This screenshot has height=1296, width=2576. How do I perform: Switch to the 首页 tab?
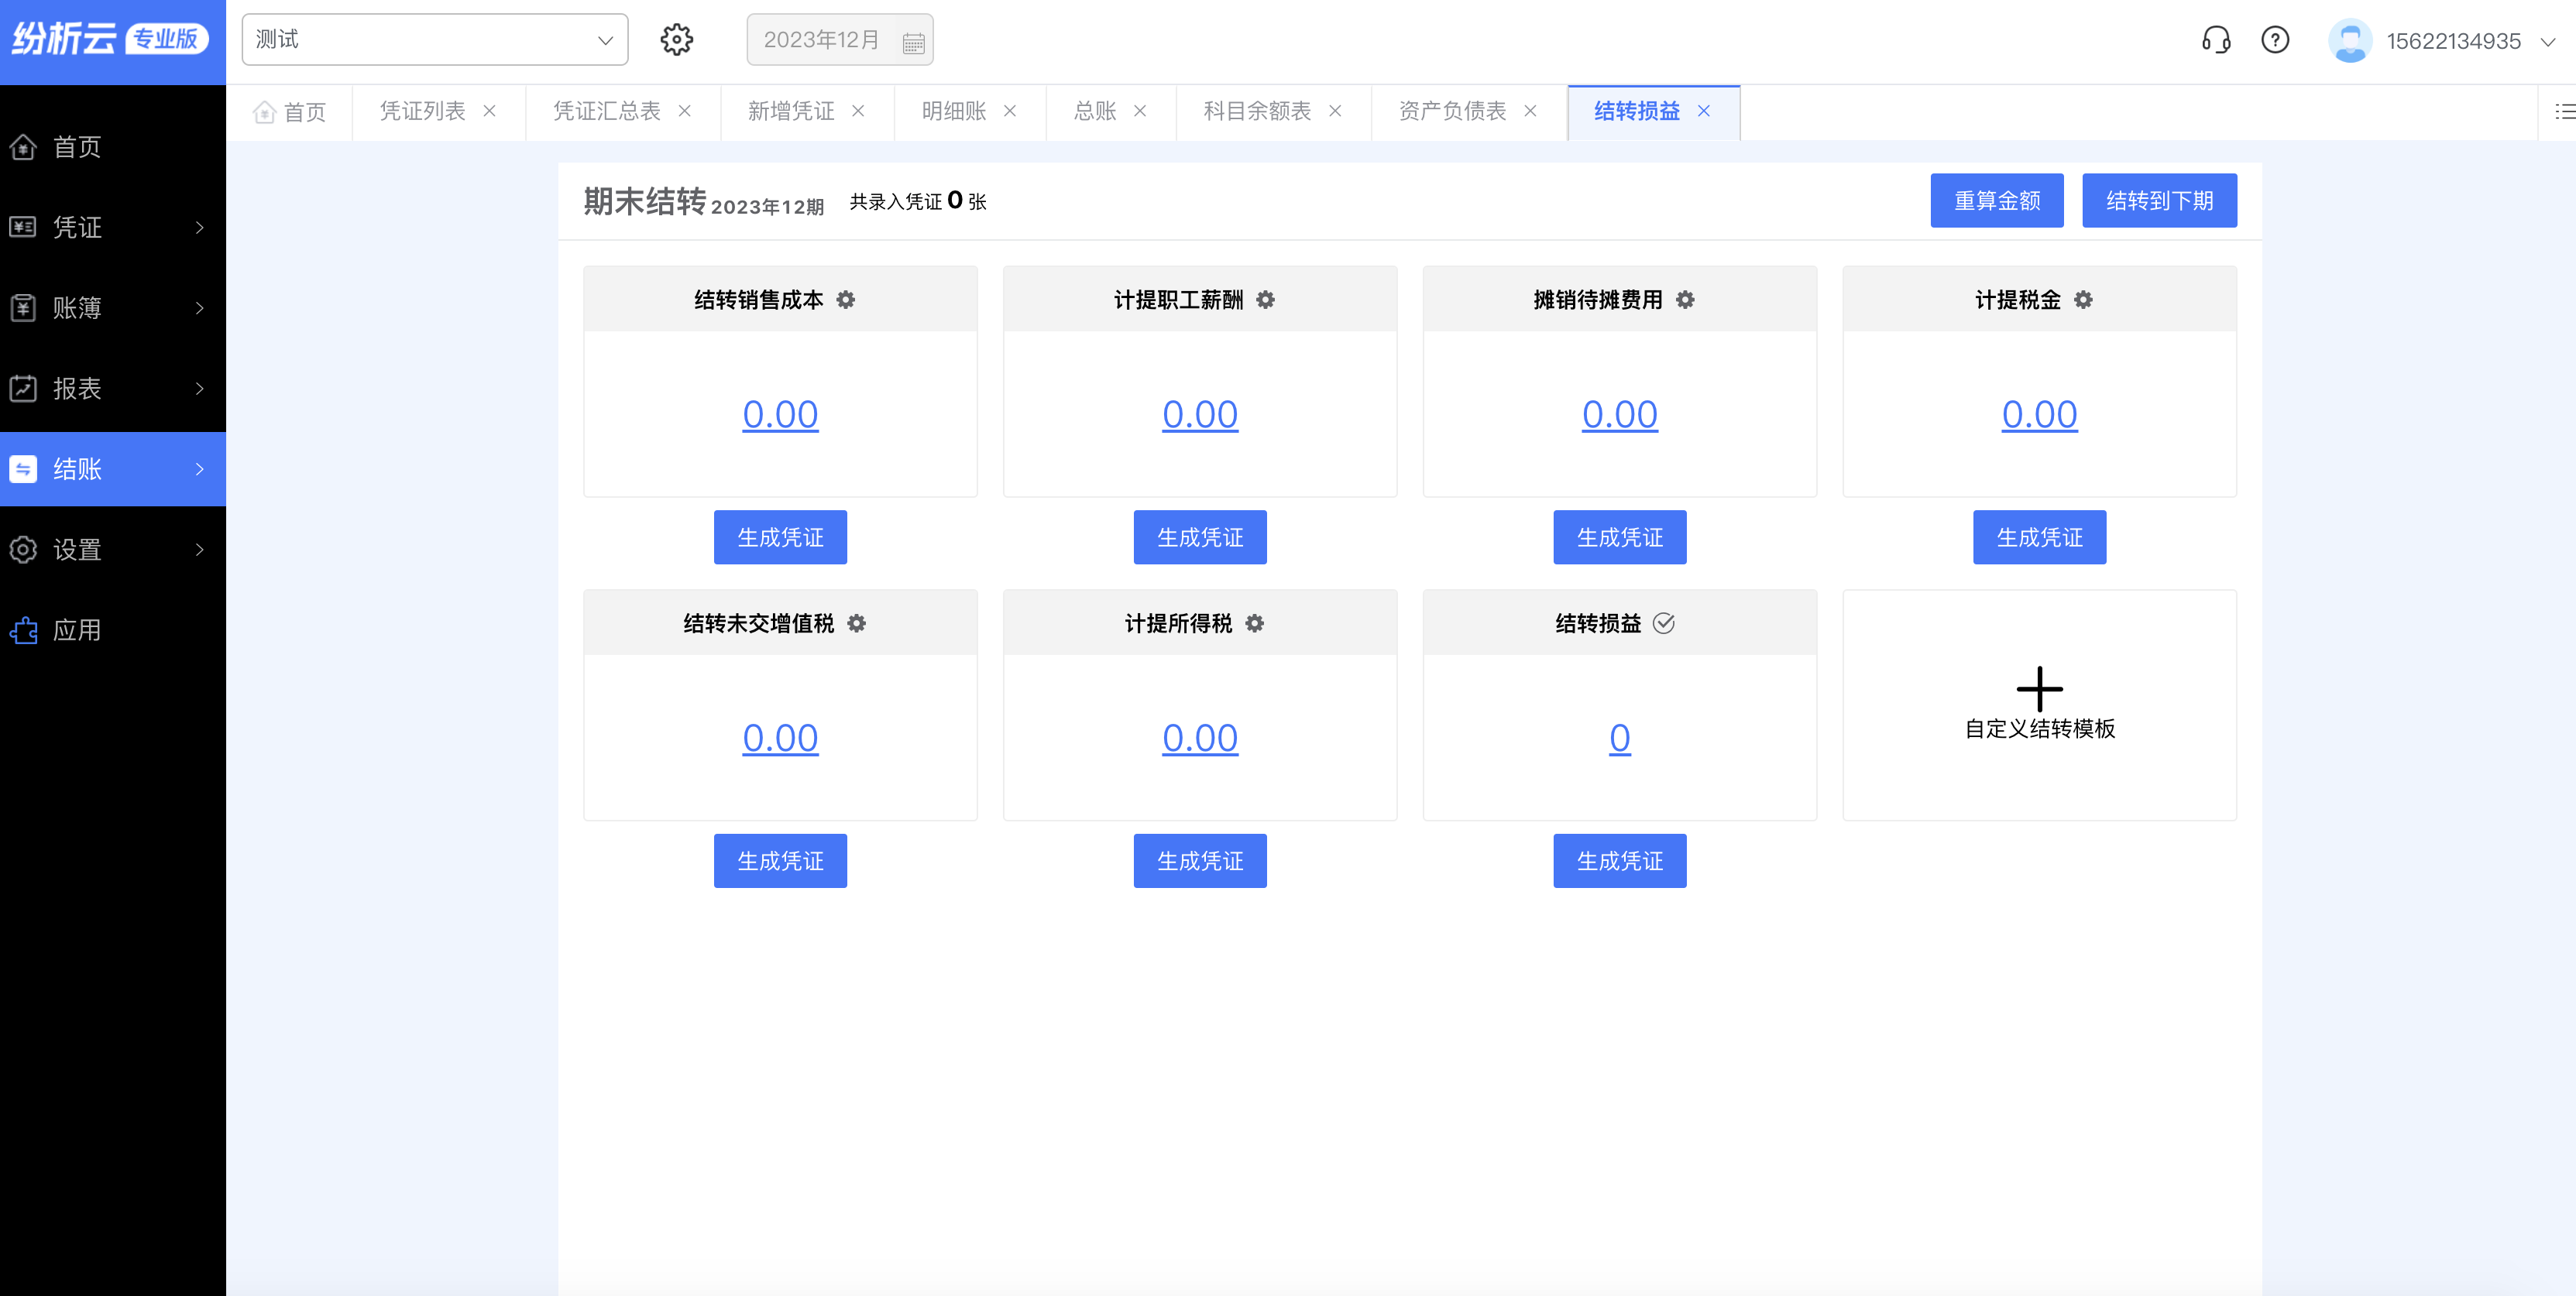(290, 112)
